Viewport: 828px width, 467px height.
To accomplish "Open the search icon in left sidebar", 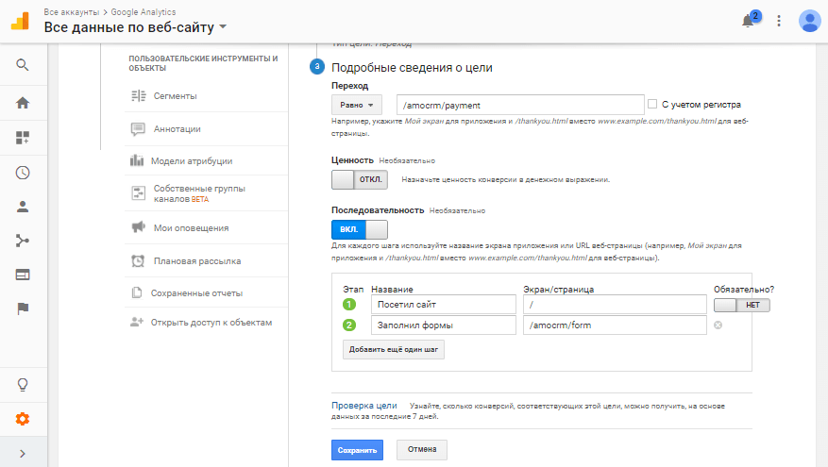I will pyautogui.click(x=23, y=65).
